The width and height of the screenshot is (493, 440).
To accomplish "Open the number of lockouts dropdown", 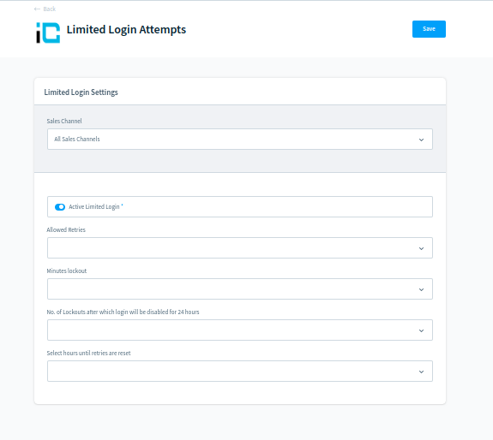I will tap(240, 330).
